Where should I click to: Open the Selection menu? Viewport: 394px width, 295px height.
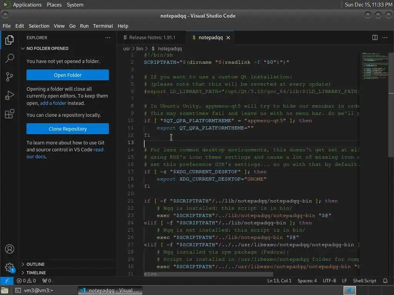point(39,26)
